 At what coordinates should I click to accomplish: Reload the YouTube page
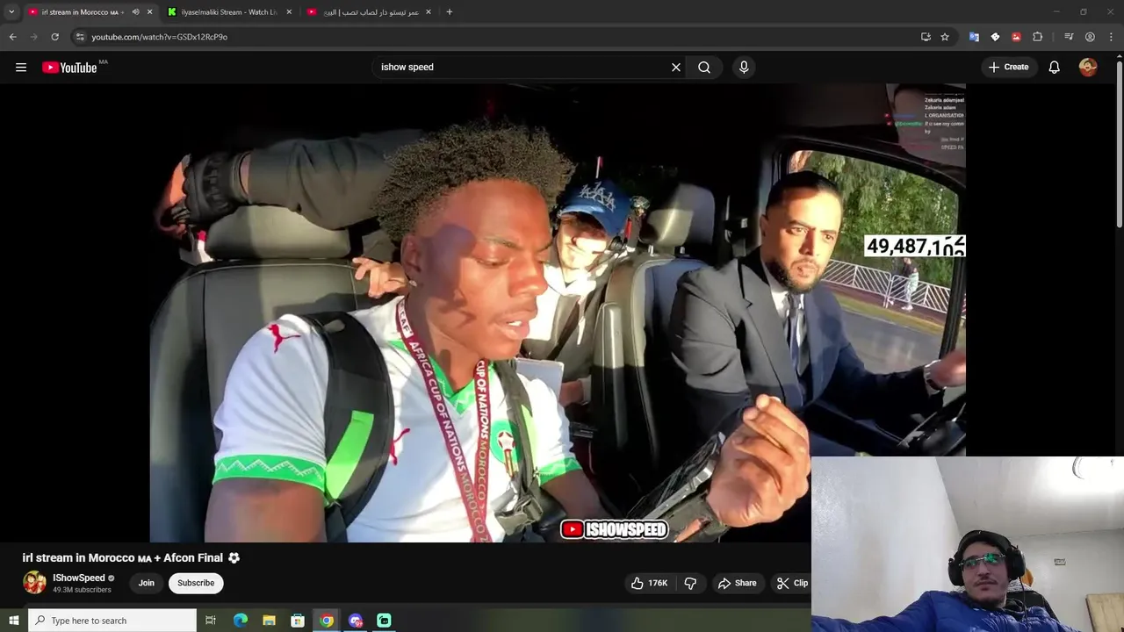(x=54, y=37)
